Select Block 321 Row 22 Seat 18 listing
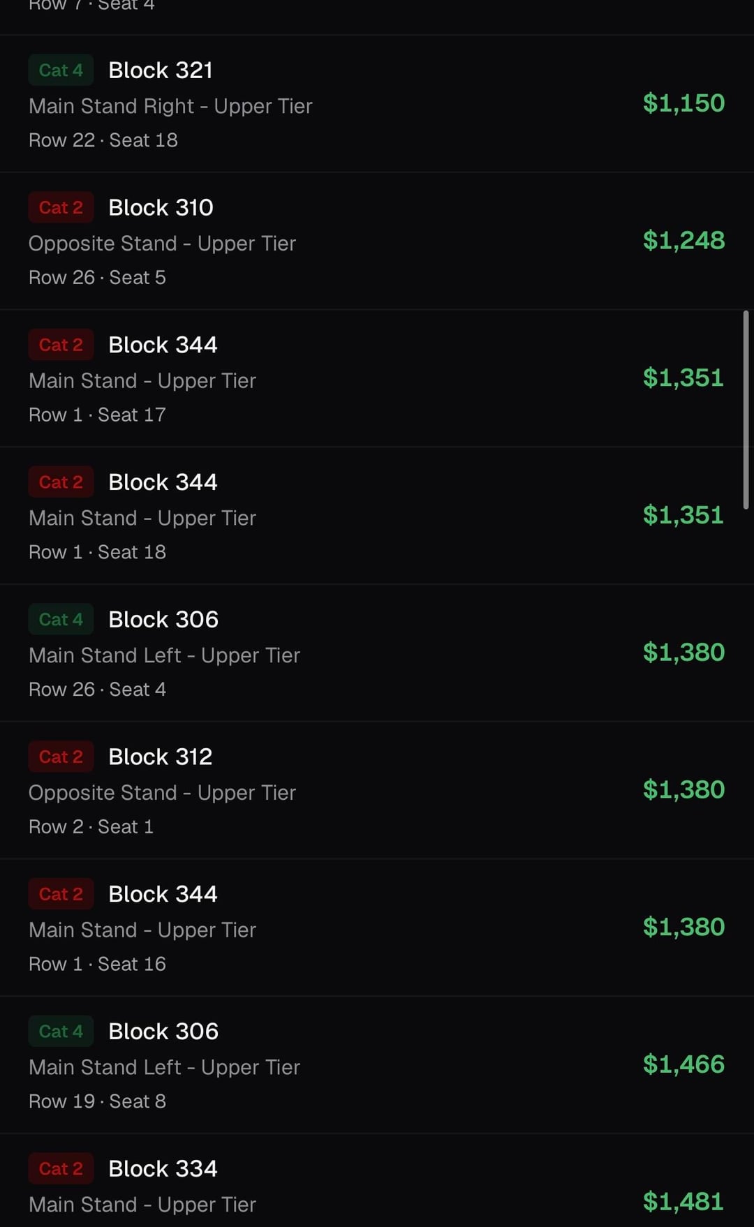 point(377,104)
